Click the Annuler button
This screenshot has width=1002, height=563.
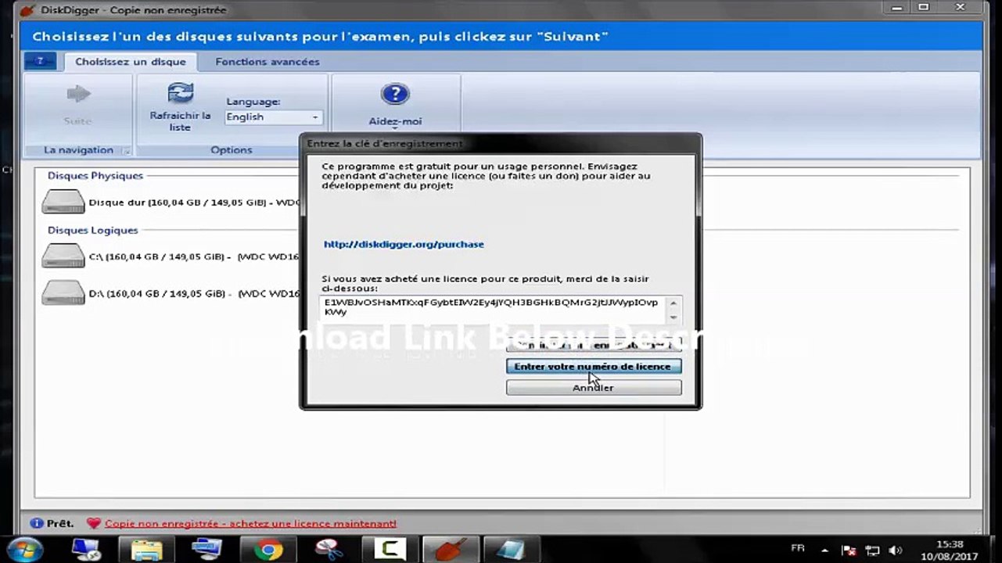(x=594, y=388)
